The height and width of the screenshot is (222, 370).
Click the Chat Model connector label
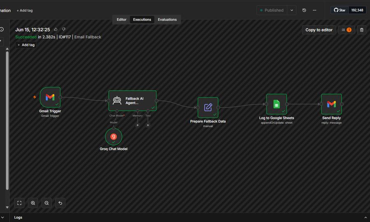tap(117, 116)
